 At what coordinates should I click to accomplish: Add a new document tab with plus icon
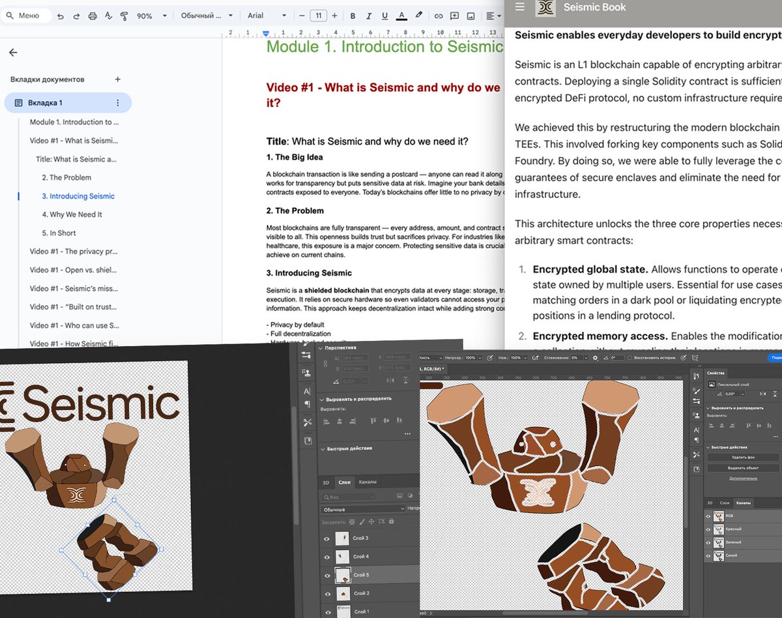pos(118,79)
